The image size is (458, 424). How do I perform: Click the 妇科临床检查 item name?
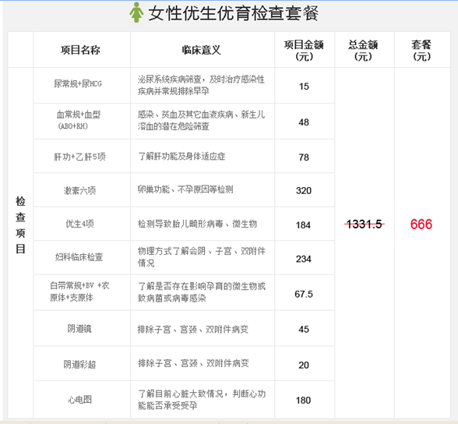[x=79, y=257]
